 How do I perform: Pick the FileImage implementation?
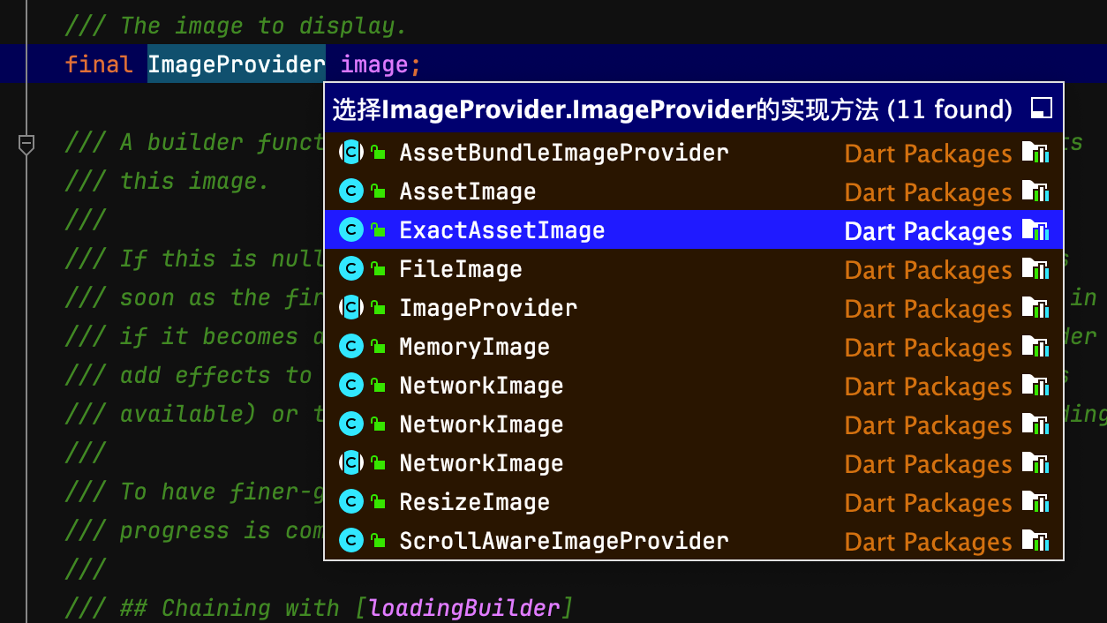pos(694,269)
